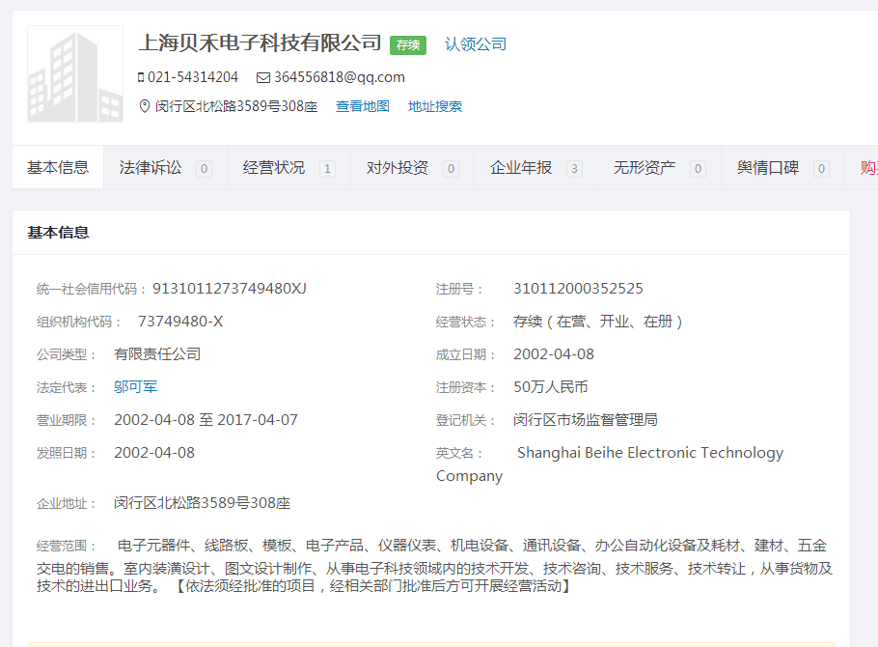Open legal representative 邬可军 link
878x647 pixels.
[135, 387]
